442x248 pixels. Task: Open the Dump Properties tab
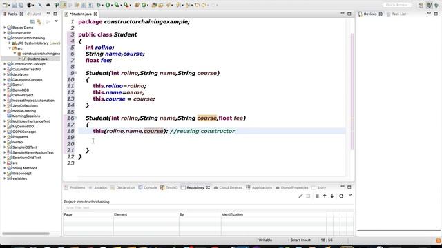(291, 187)
